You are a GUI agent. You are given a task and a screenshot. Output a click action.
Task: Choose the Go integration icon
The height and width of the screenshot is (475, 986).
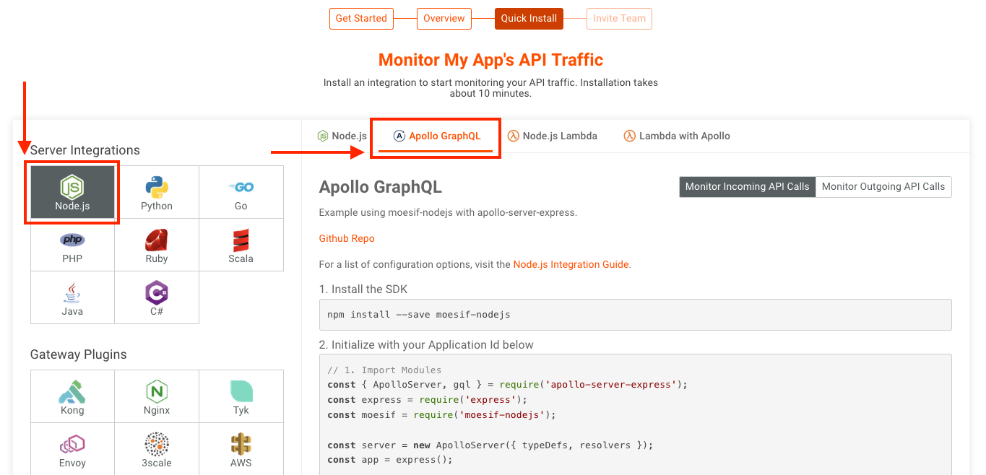241,191
